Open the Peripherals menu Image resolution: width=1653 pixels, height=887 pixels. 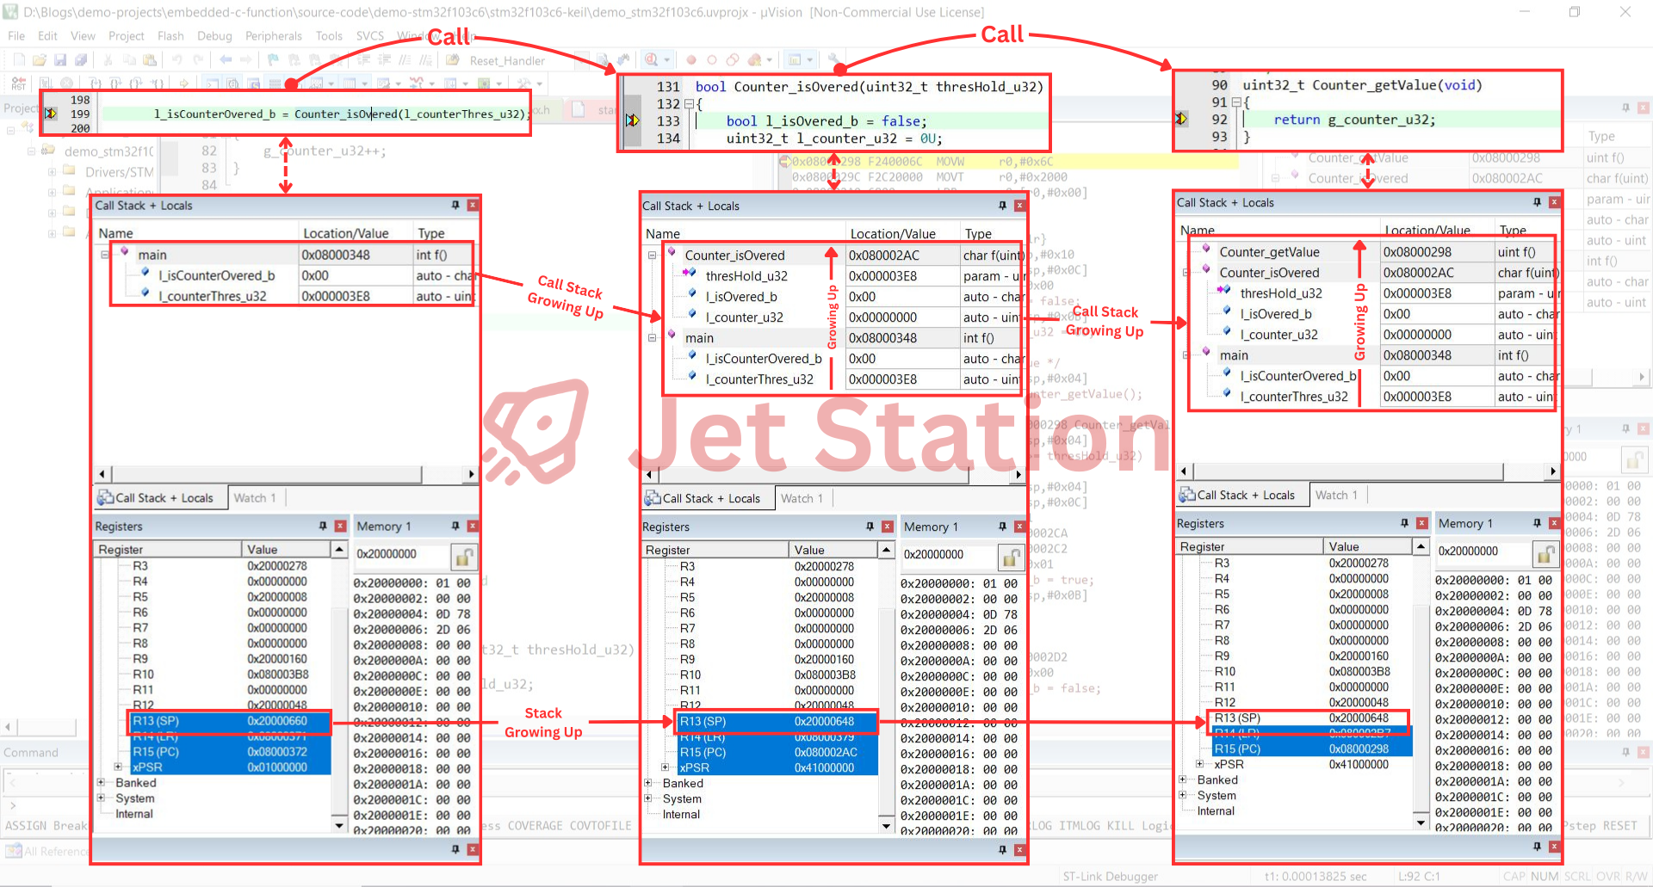coord(273,36)
